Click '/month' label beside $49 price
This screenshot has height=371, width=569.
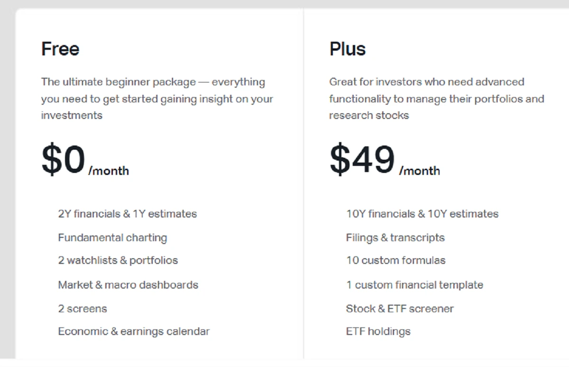(x=420, y=171)
